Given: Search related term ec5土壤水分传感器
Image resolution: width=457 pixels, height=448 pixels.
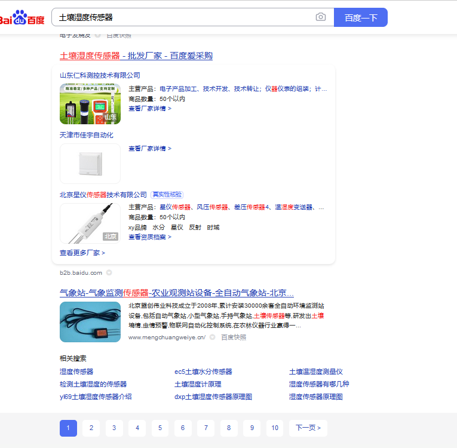Looking at the screenshot, I should [x=203, y=372].
